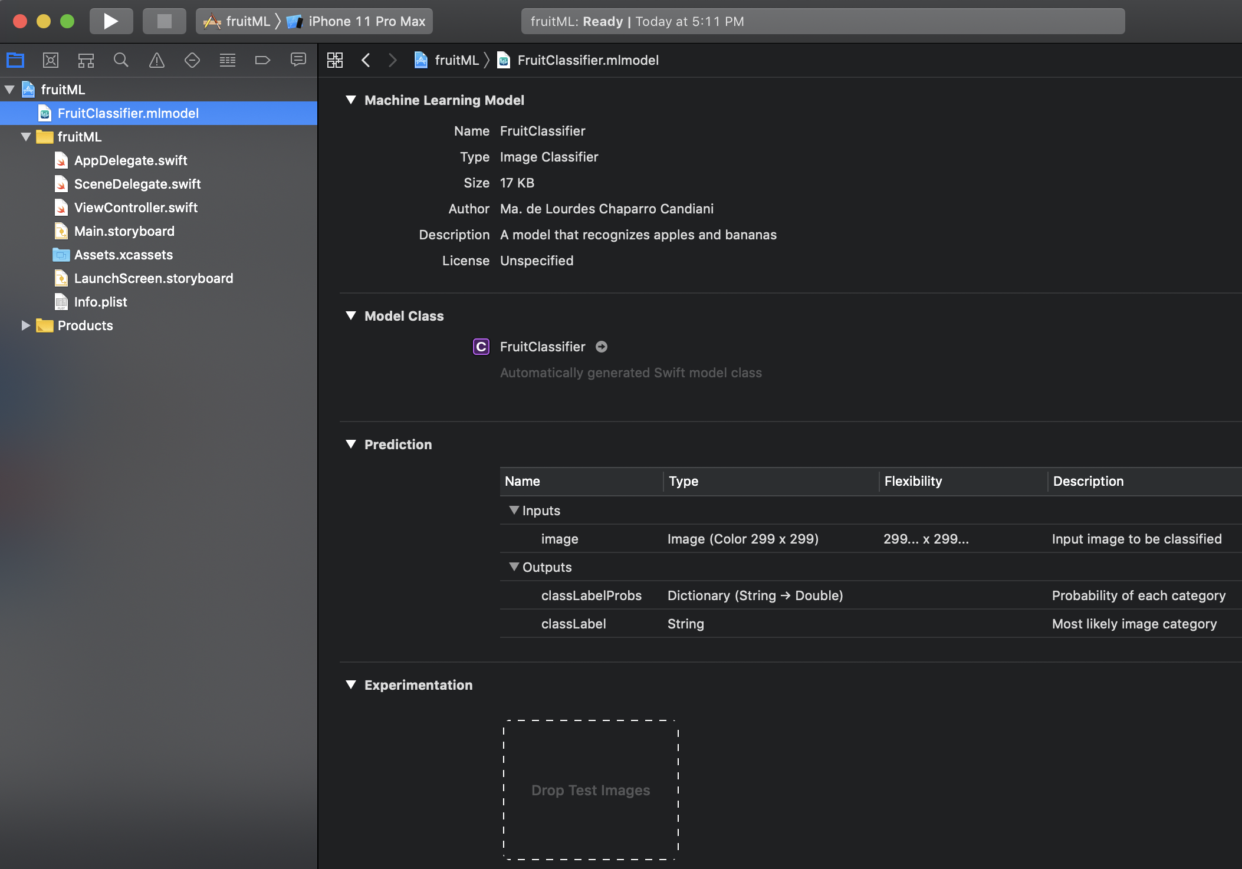
Task: Click the Description column header
Action: pos(1145,481)
